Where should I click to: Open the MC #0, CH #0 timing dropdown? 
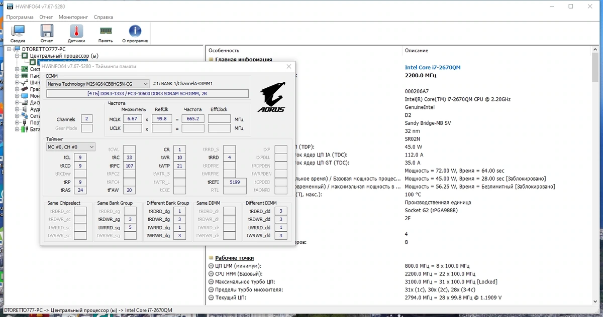click(x=70, y=146)
